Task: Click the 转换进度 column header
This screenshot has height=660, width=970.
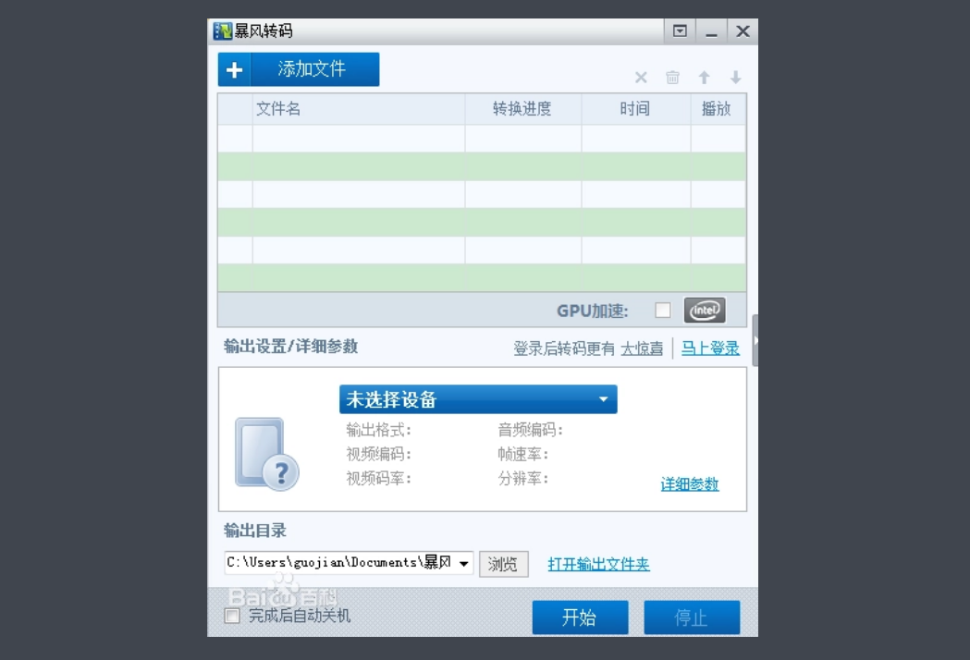Action: 522,109
